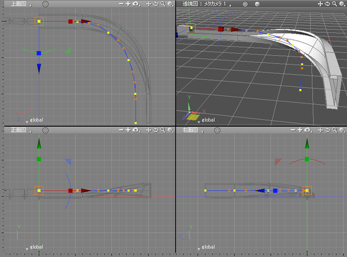The height and width of the screenshot is (257, 347).
Task: Click the blue square manipulator handle in 上面図
Action: coord(39,53)
